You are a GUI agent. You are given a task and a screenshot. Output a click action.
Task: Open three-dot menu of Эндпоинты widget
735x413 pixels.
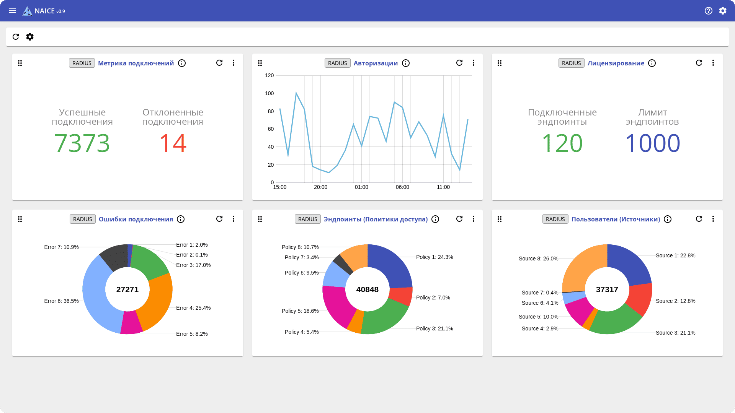[x=474, y=219]
